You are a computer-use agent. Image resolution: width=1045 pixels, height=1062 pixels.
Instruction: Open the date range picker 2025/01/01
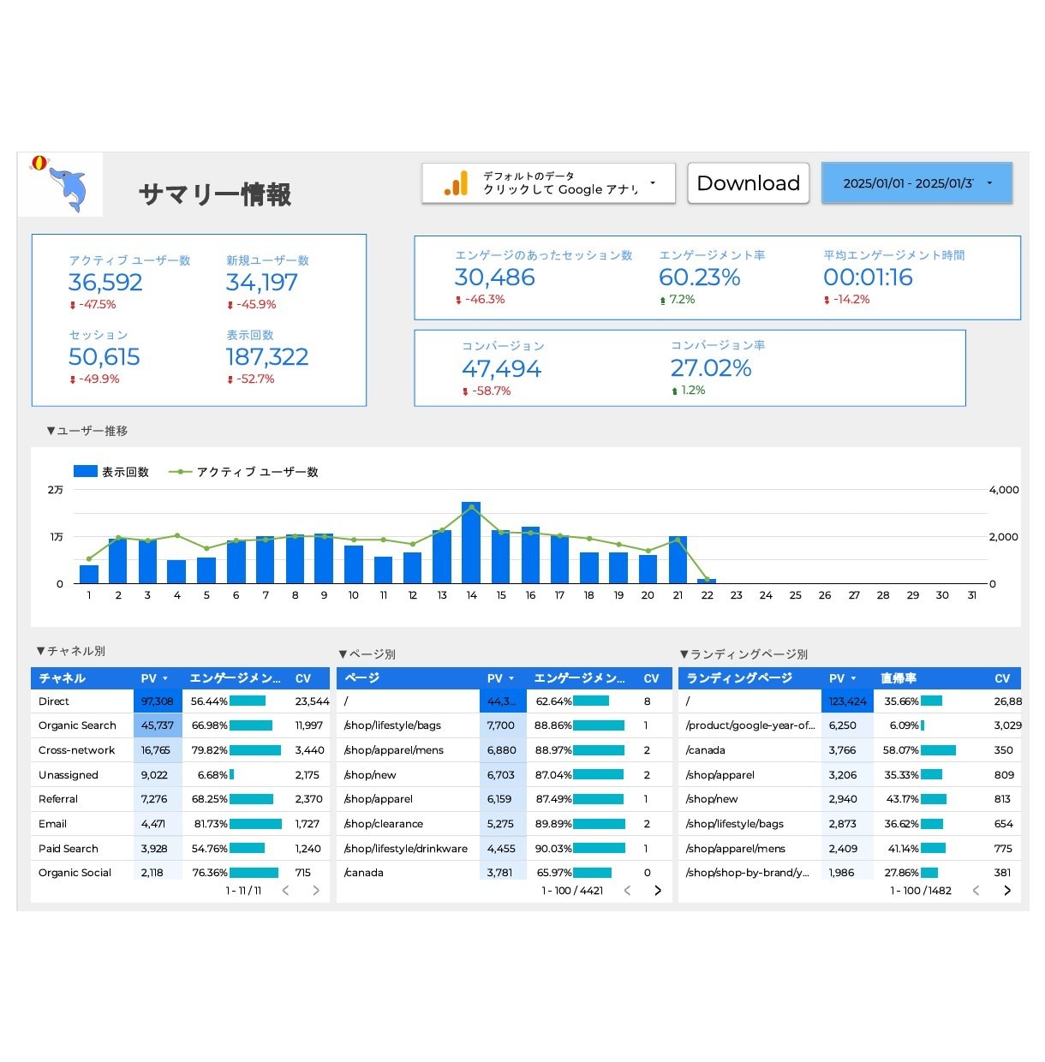[917, 183]
